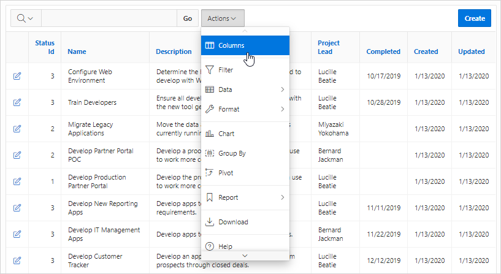Click the Download icon in Actions menu
This screenshot has height=274, width=501.
[x=210, y=222]
